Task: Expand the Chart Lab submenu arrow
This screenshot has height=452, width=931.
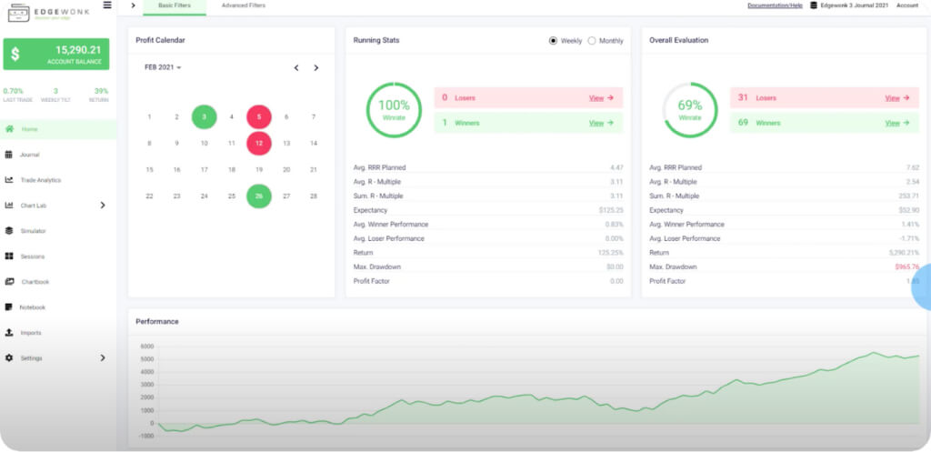Action: 103,206
